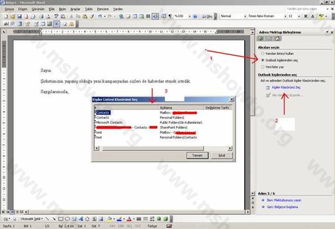
Task: Open the task pane title dropdown arrow
Action: click(327, 32)
